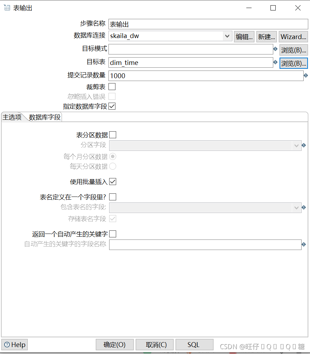
Task: Open Help with the question mark button
Action: (x=15, y=345)
